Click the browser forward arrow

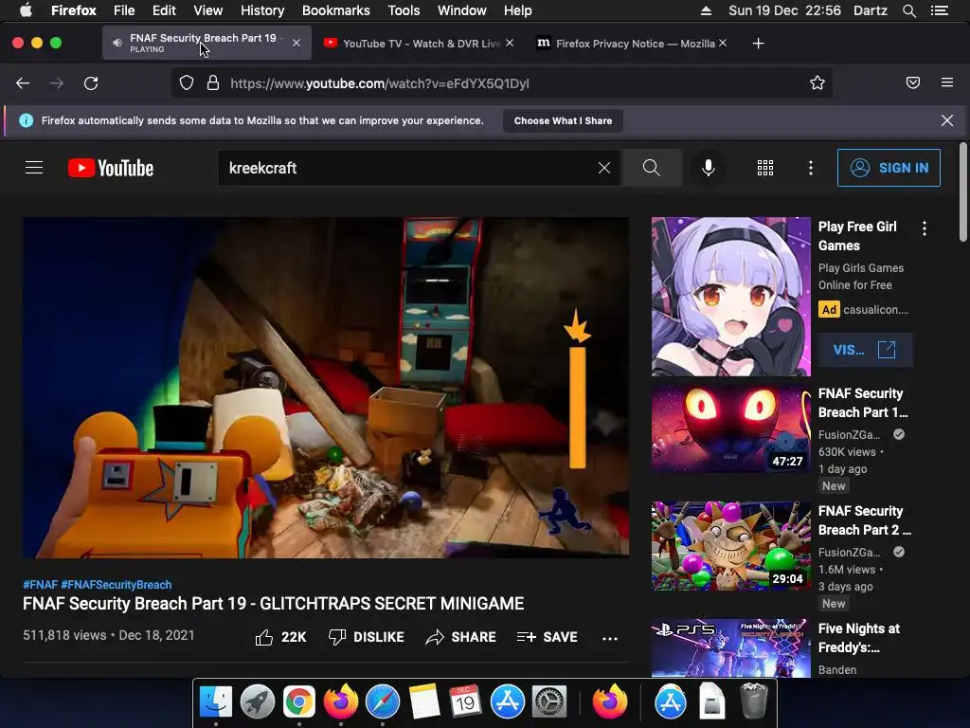click(x=57, y=83)
